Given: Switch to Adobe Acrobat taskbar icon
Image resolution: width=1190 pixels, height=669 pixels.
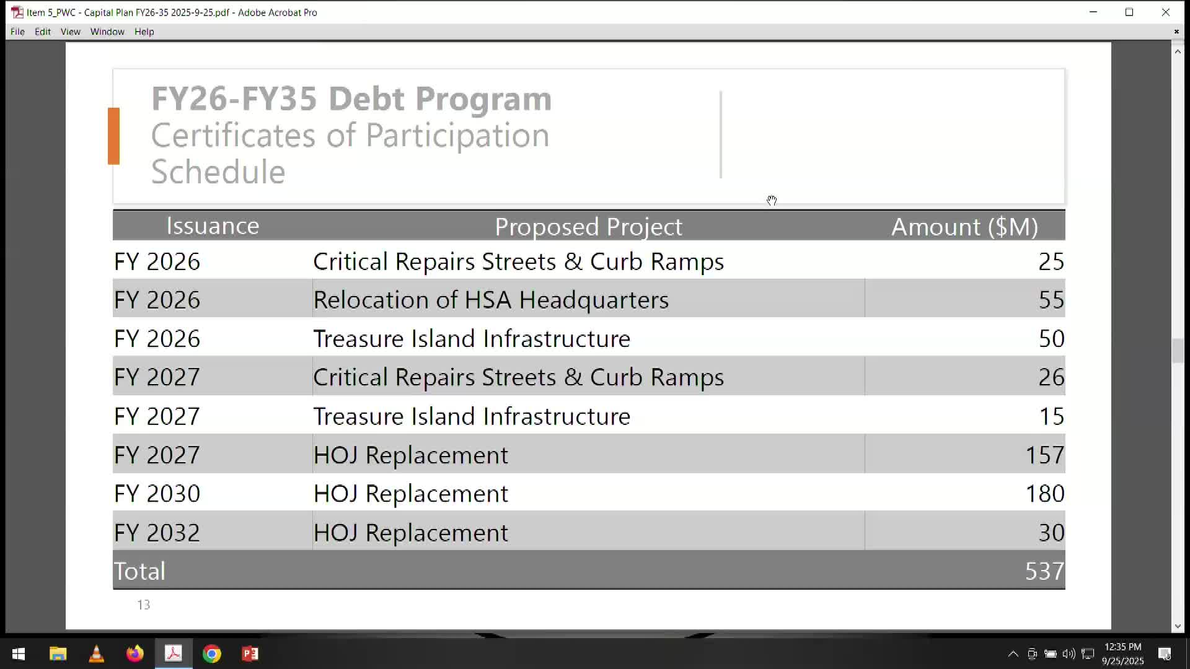Looking at the screenshot, I should click(173, 654).
